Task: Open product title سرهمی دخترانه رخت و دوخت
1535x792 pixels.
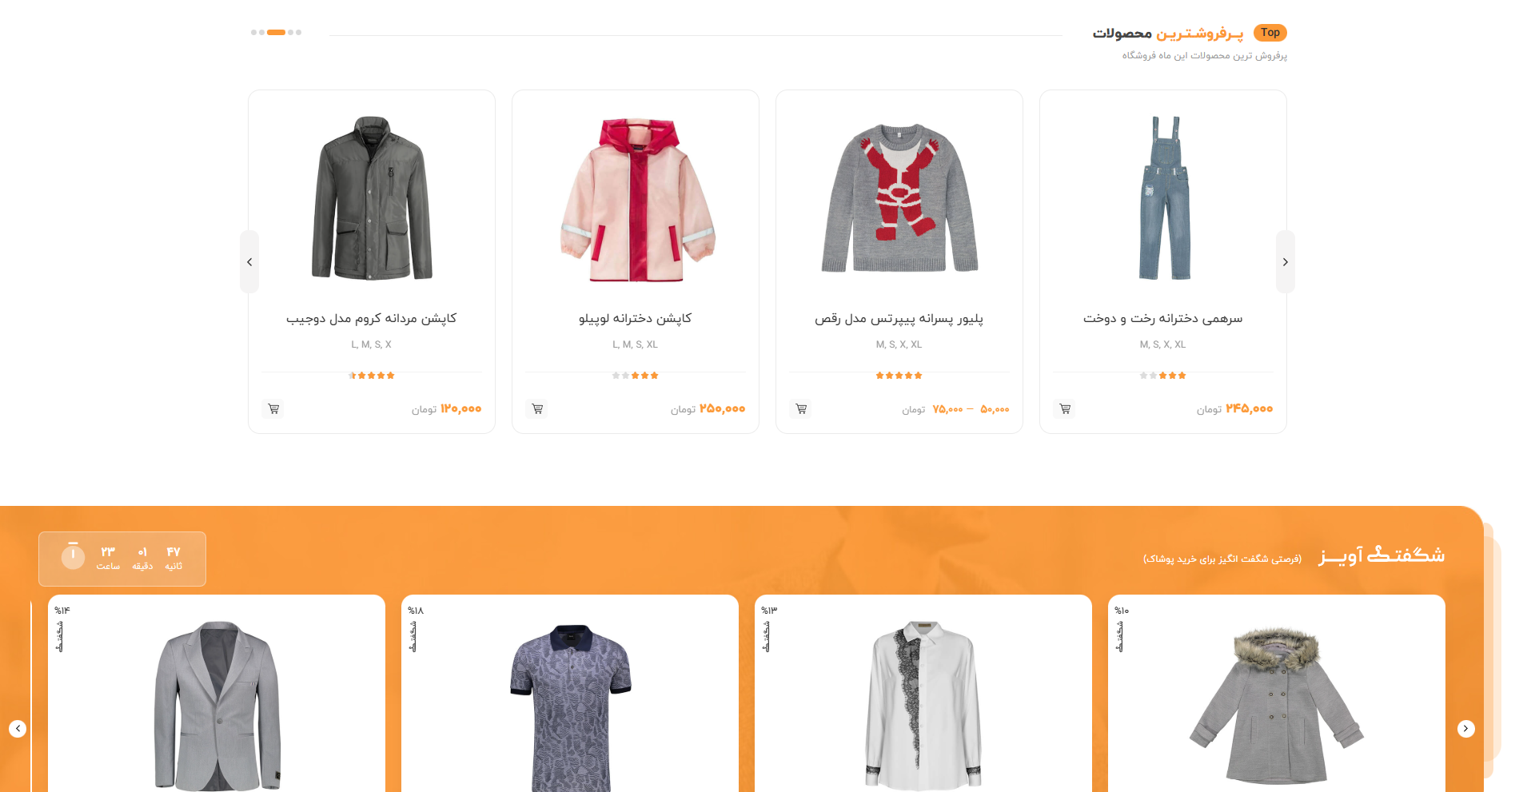Action: click(x=1162, y=318)
